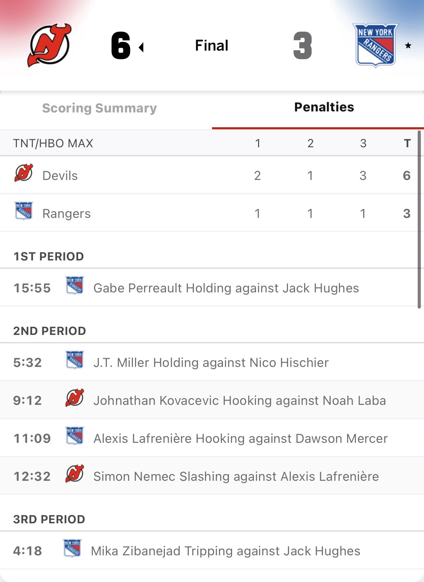Select the Alexis Lafrenière hooking penalty row
Viewport: 424px width, 582px height.
(x=240, y=439)
